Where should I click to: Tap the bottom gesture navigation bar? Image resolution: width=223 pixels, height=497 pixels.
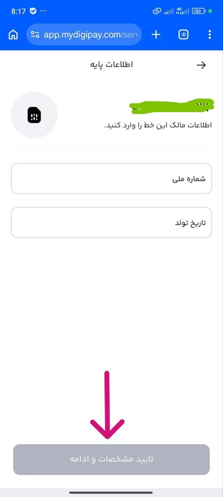tap(111, 493)
